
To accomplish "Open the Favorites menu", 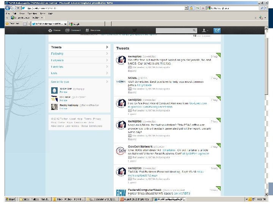I will (x=32, y=14).
